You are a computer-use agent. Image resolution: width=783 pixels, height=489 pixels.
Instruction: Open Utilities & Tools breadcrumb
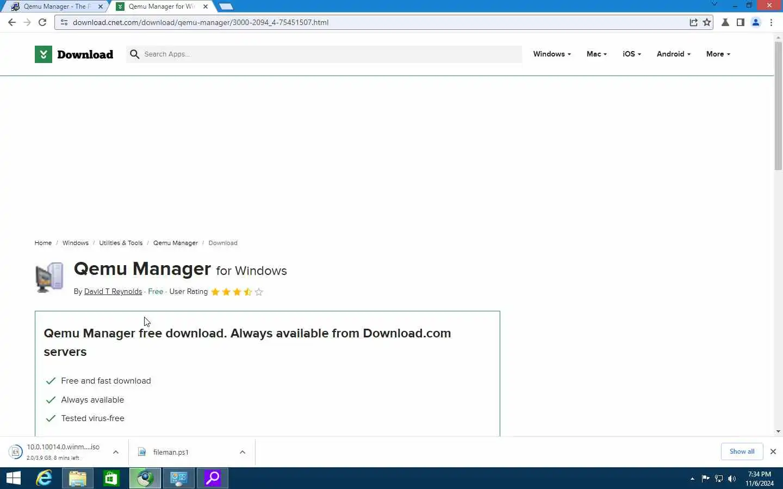(x=121, y=243)
